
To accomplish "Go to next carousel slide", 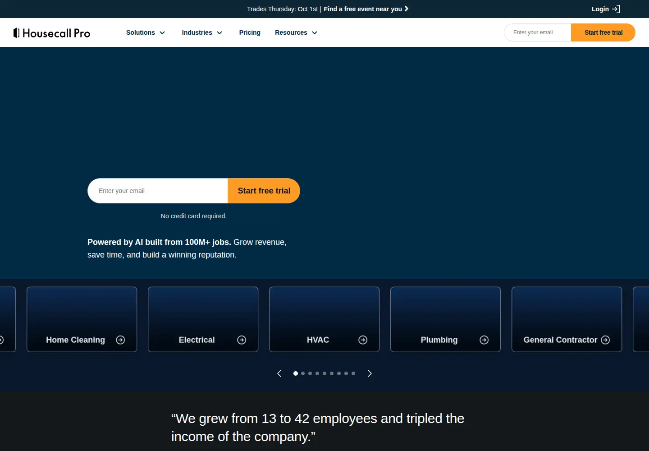I will click(370, 373).
